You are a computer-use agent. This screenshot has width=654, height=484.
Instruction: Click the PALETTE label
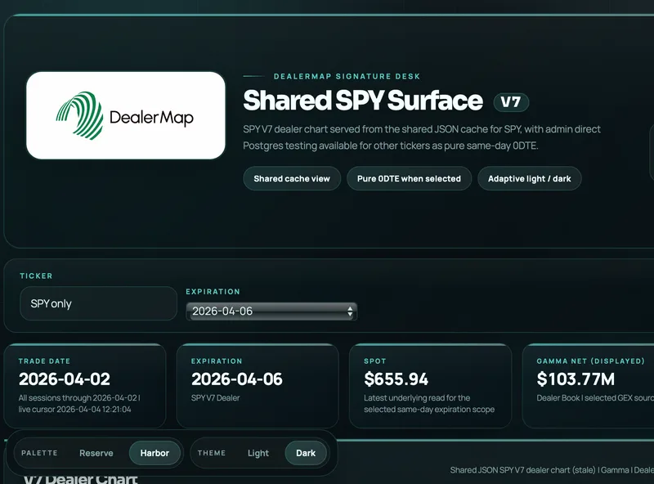(x=39, y=453)
